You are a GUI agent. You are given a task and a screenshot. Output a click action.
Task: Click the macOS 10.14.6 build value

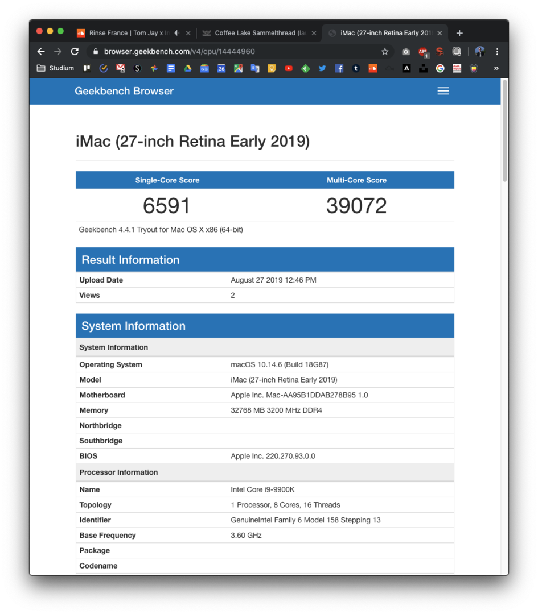(280, 365)
